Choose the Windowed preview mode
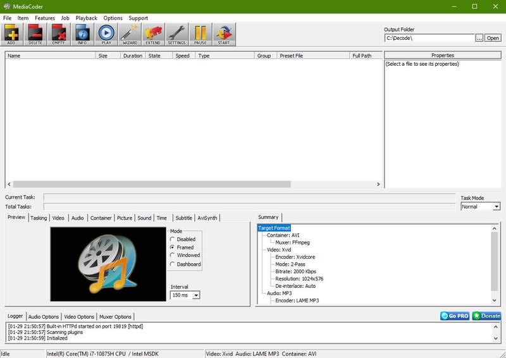Image resolution: width=506 pixels, height=358 pixels. [x=173, y=256]
